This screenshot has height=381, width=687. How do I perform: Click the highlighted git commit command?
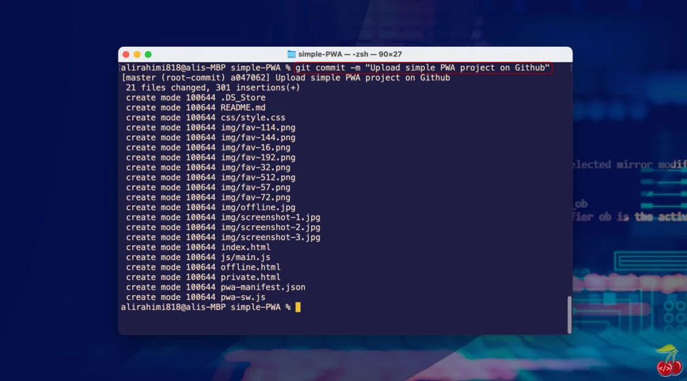point(423,68)
